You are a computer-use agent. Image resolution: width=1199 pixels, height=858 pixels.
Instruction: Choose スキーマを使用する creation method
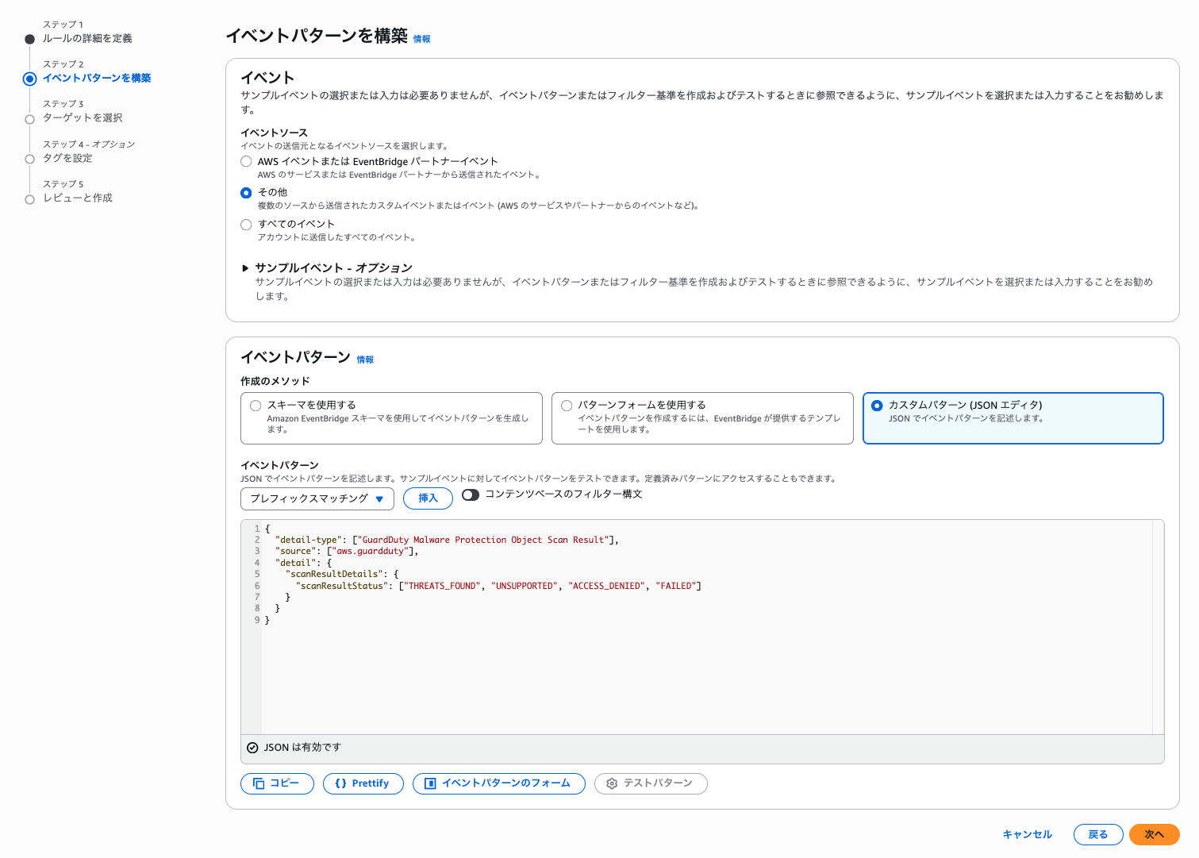(256, 406)
